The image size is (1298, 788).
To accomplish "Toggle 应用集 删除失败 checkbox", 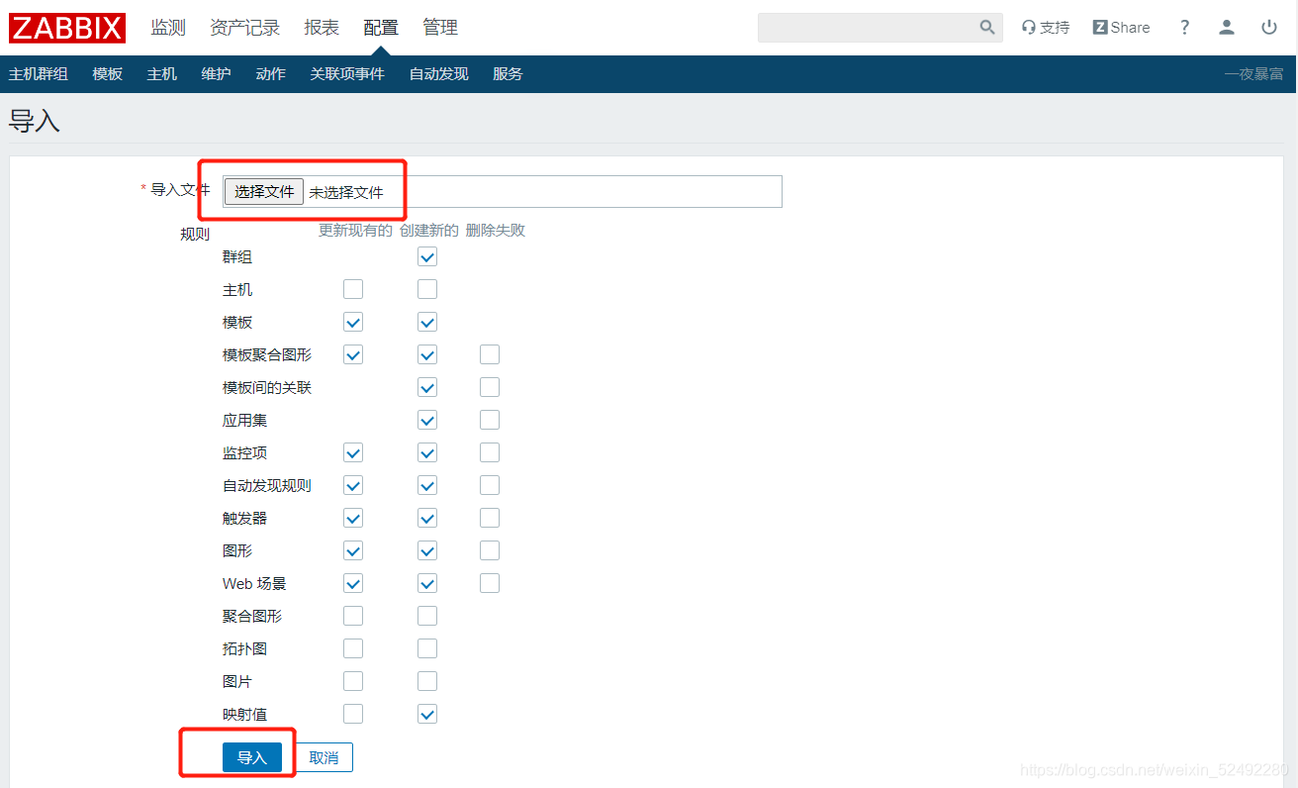I will [x=490, y=420].
